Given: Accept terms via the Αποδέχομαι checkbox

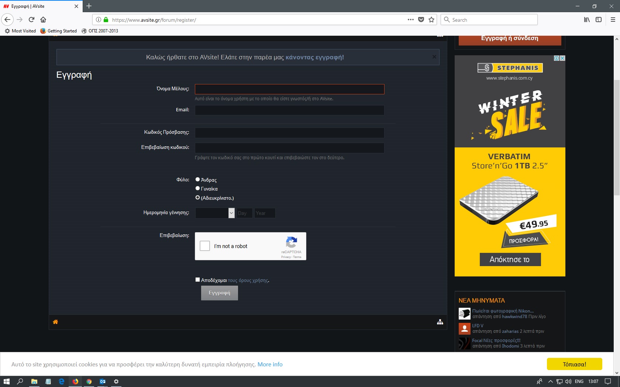Looking at the screenshot, I should click(x=197, y=280).
